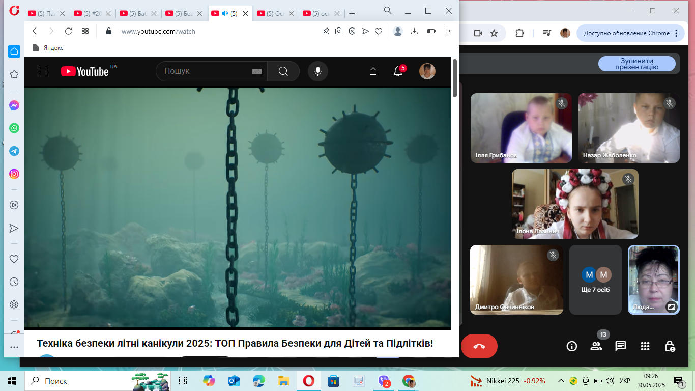Open WhatsApp in Opera sidebar
This screenshot has width=695, height=391.
tap(14, 128)
